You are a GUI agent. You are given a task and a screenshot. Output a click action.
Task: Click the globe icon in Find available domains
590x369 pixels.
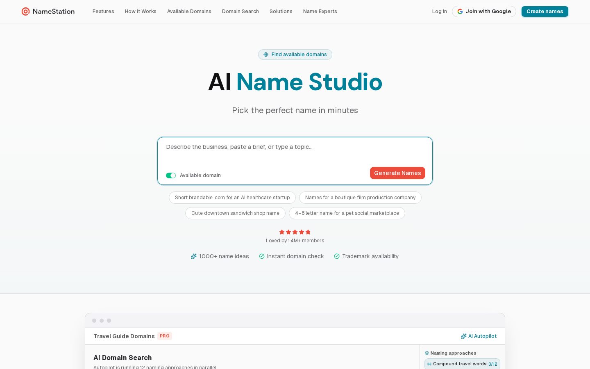point(266,55)
